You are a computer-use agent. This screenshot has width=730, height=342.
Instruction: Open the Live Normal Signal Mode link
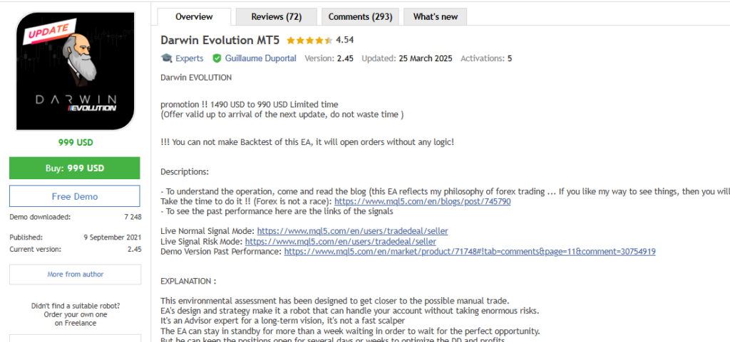pos(352,230)
